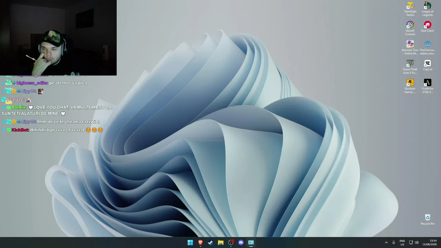Open the Windows Start menu
Image resolution: width=441 pixels, height=248 pixels.
point(190,242)
